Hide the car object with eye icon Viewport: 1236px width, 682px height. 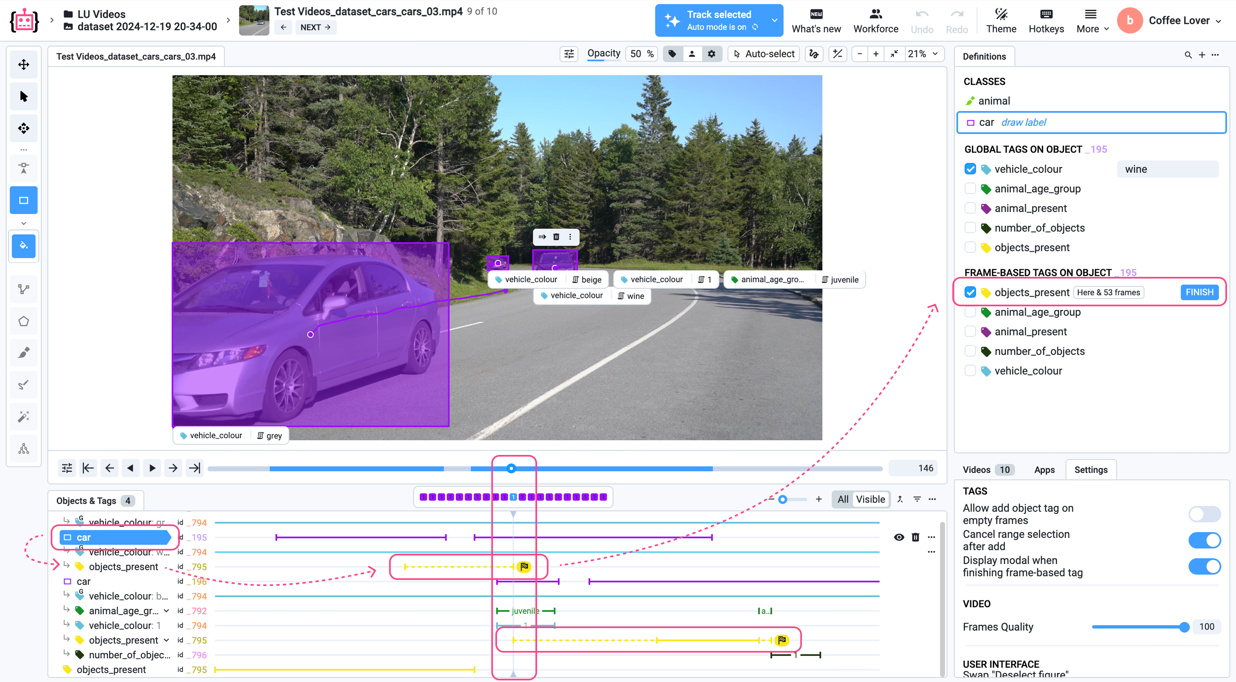coord(899,537)
